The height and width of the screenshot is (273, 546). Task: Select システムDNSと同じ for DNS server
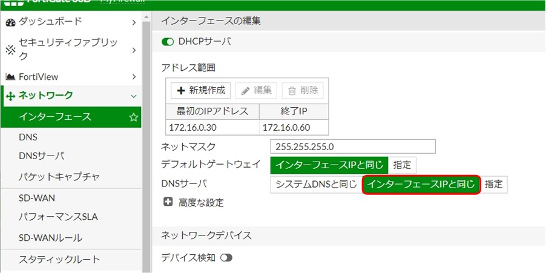(317, 185)
